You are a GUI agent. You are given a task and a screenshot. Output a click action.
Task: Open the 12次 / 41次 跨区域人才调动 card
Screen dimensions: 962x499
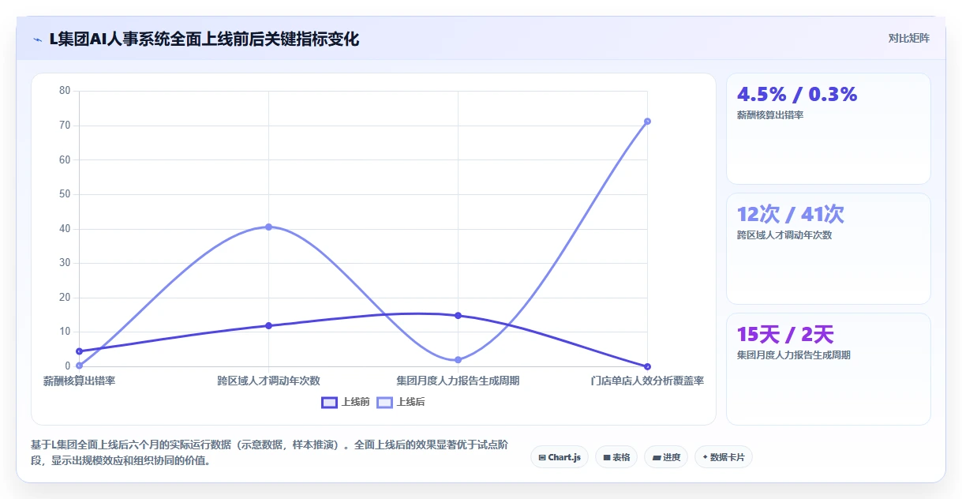coord(829,249)
